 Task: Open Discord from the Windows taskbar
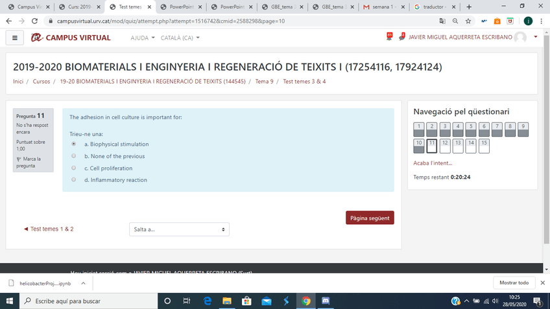(x=326, y=301)
